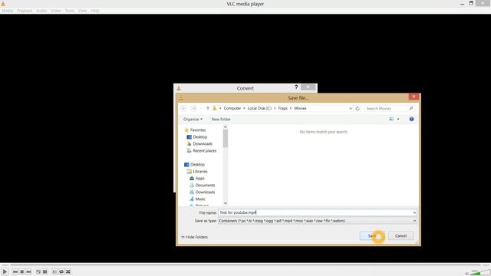Open recent locations dropdown arrow
Screen dimensions: 491x276
click(201, 108)
